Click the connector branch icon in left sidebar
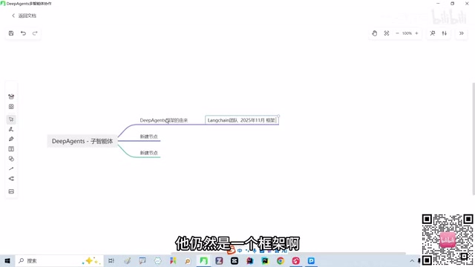The image size is (475, 267). (11, 179)
